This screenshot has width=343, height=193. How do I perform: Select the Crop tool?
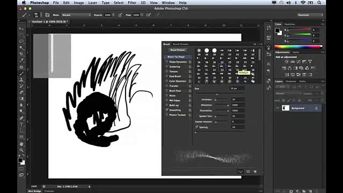(x=21, y=54)
